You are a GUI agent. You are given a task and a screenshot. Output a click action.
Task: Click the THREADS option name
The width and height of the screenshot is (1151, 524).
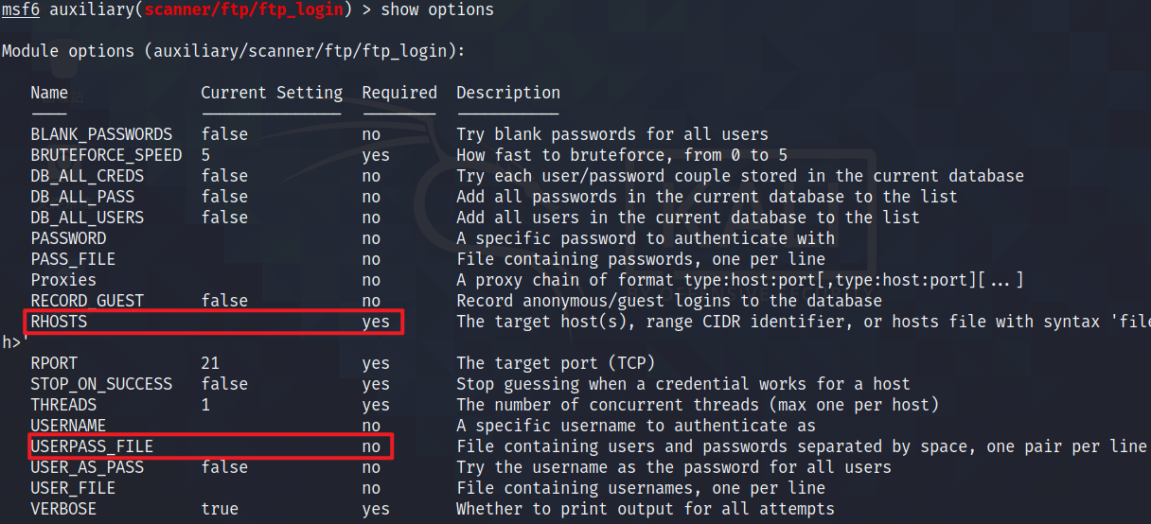tap(63, 405)
